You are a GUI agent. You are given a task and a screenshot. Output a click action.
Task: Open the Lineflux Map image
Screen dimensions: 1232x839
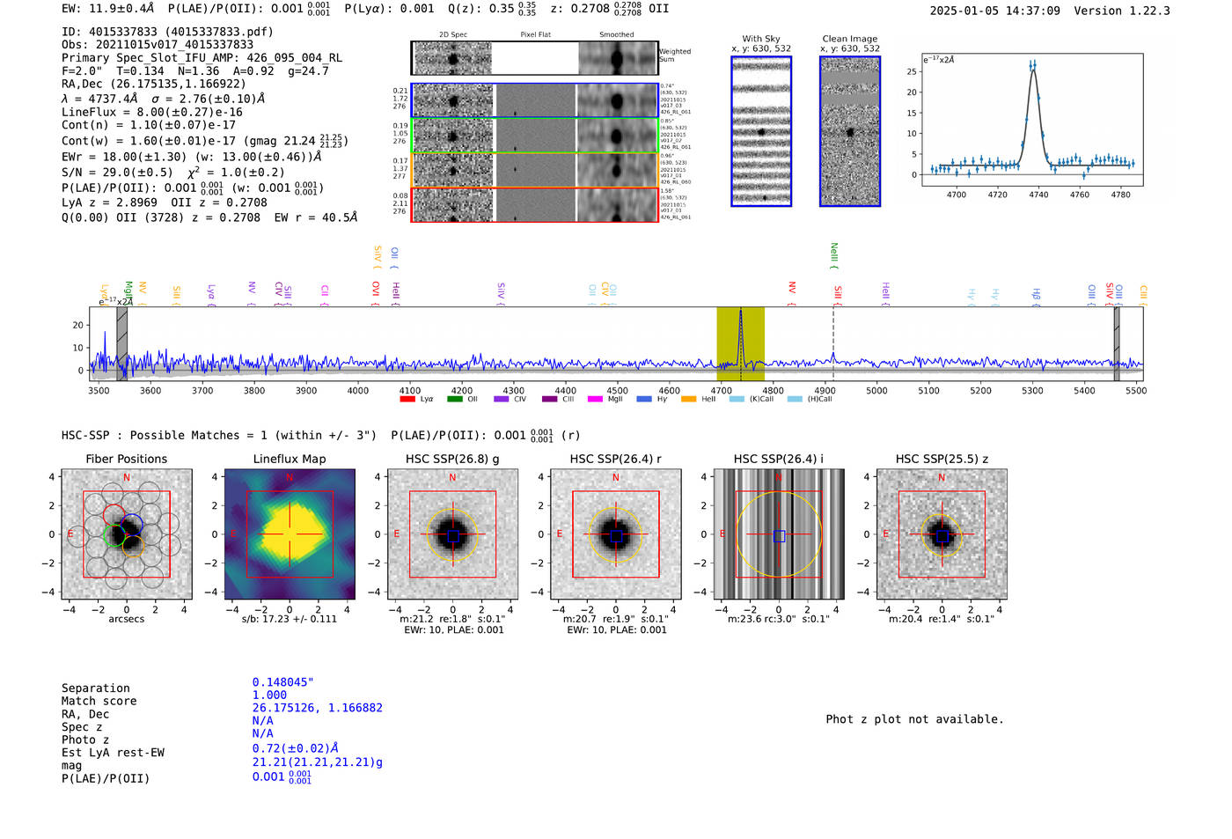pos(290,534)
